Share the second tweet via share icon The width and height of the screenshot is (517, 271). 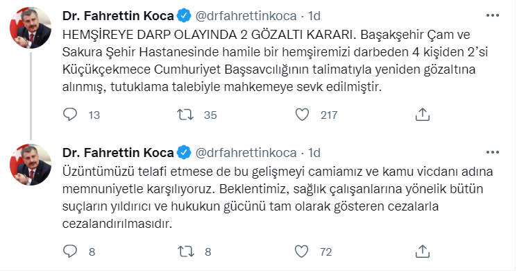pos(423,252)
